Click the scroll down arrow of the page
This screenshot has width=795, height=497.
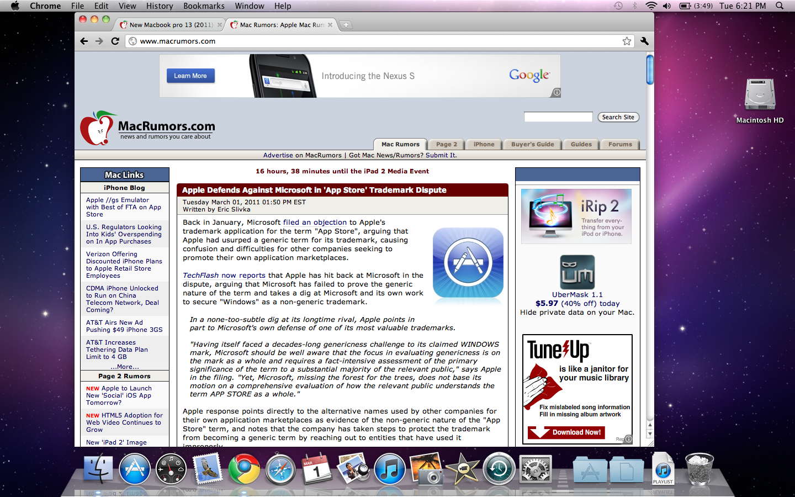650,434
